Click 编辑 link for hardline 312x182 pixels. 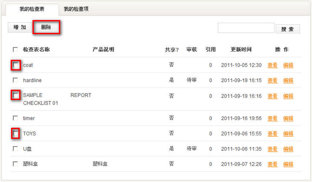coord(288,81)
